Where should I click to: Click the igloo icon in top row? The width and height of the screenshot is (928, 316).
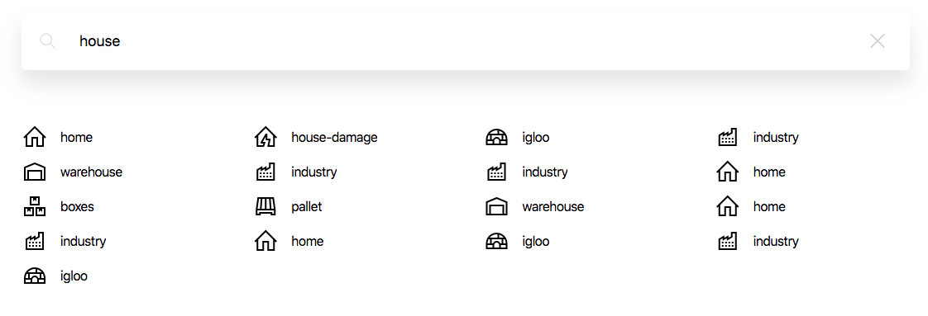(496, 138)
